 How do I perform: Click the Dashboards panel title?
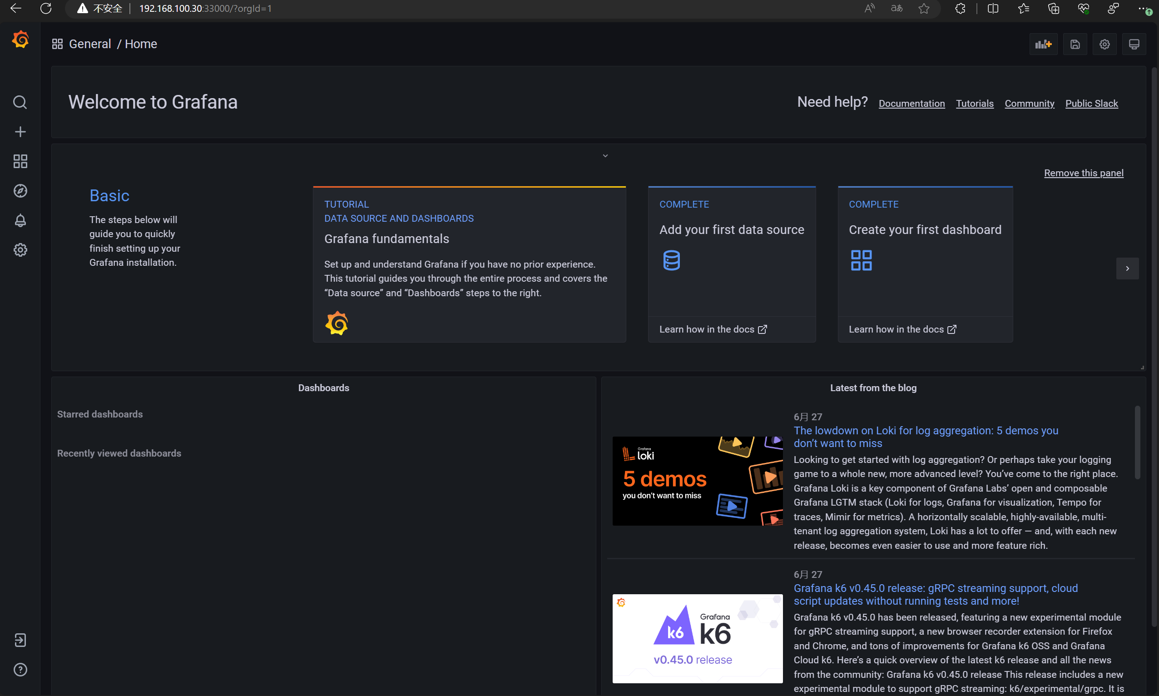(x=323, y=388)
